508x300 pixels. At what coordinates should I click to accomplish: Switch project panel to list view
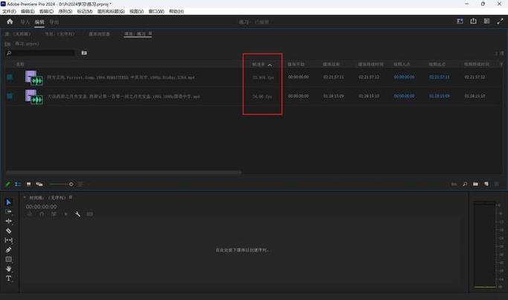tap(18, 184)
